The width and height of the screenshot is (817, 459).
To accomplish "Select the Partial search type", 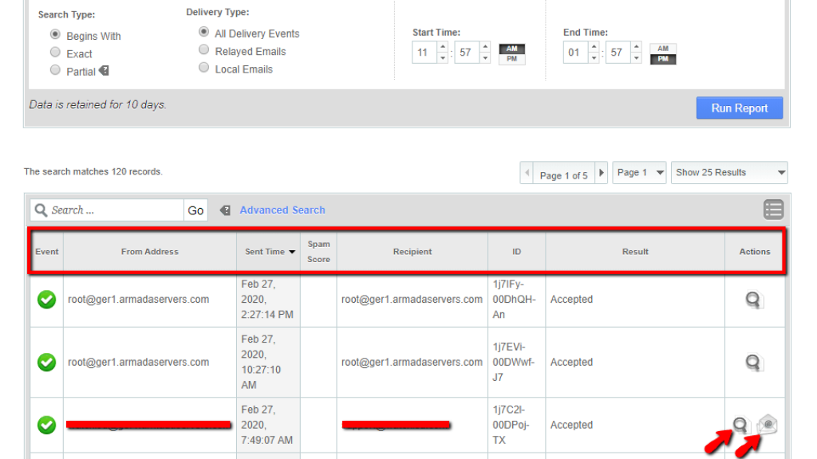I will (55, 70).
